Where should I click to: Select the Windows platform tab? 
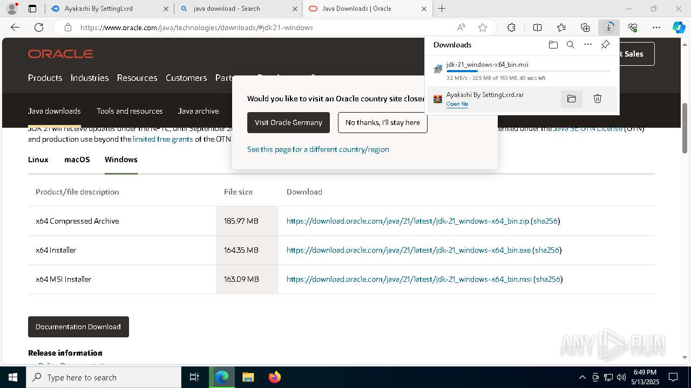pyautogui.click(x=121, y=160)
